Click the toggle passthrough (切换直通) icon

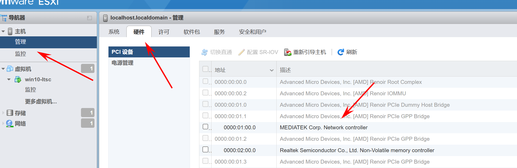pyautogui.click(x=205, y=52)
